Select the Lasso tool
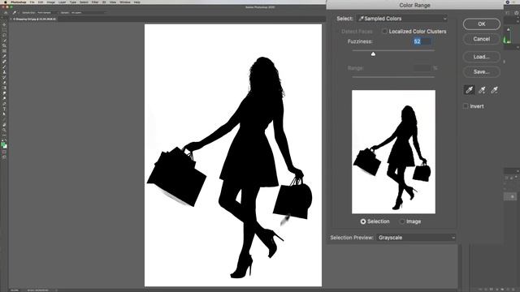 [x=4, y=35]
